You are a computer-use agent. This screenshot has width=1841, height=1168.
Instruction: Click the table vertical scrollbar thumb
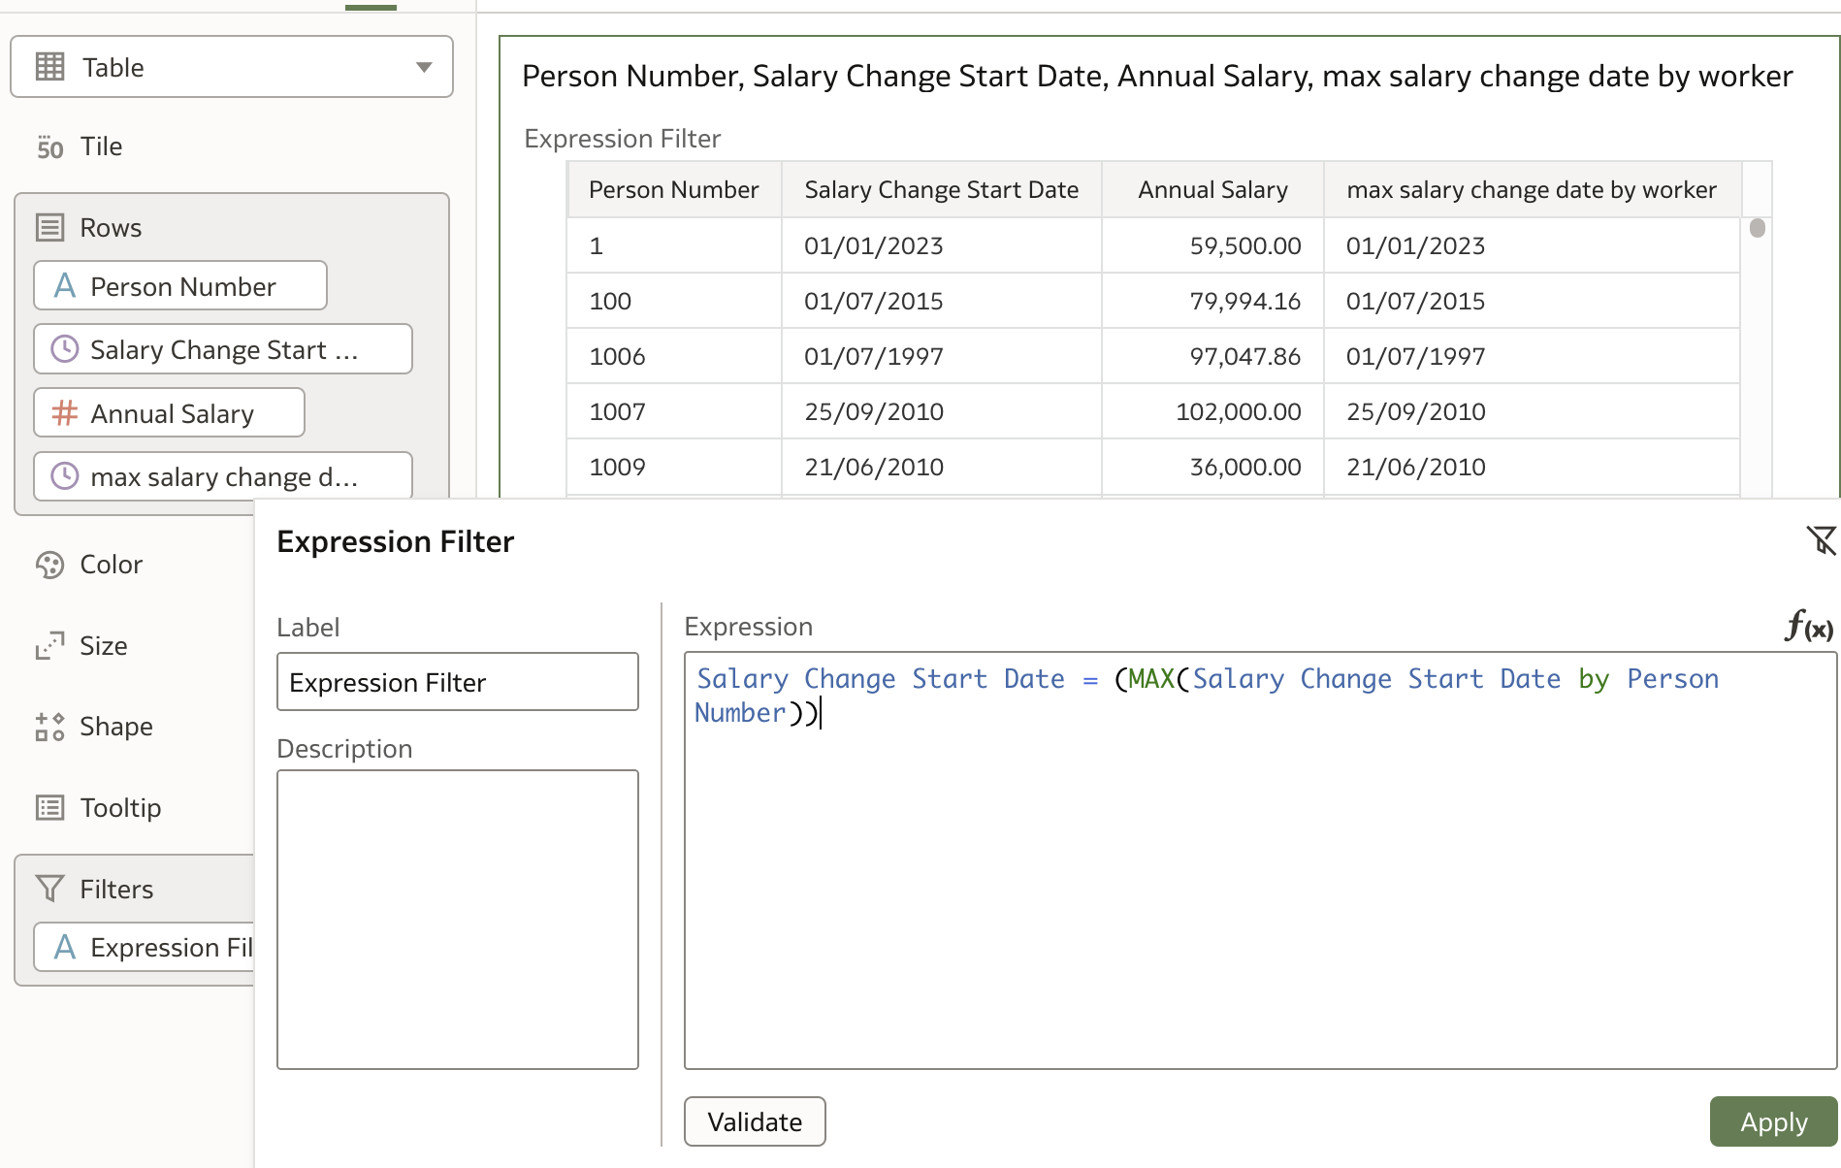point(1757,229)
